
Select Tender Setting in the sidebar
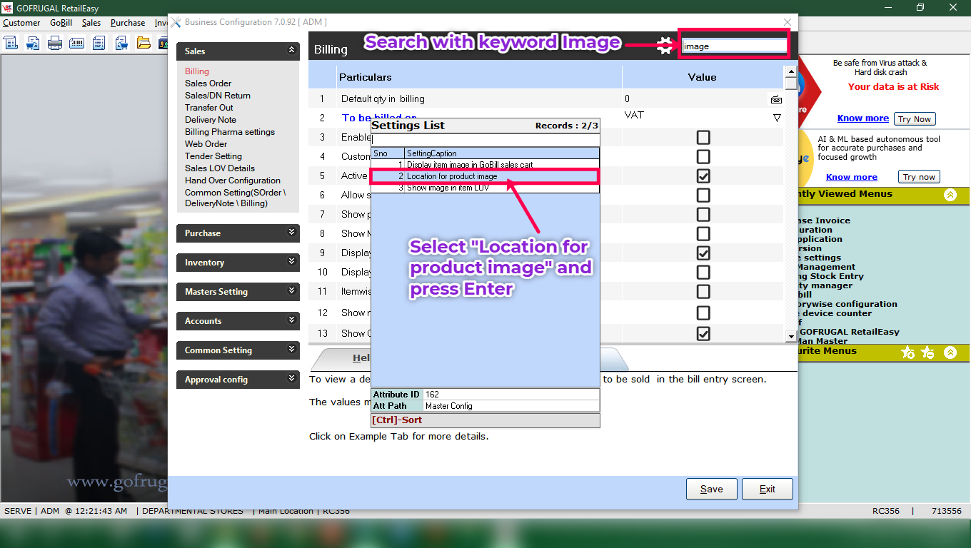coord(213,156)
